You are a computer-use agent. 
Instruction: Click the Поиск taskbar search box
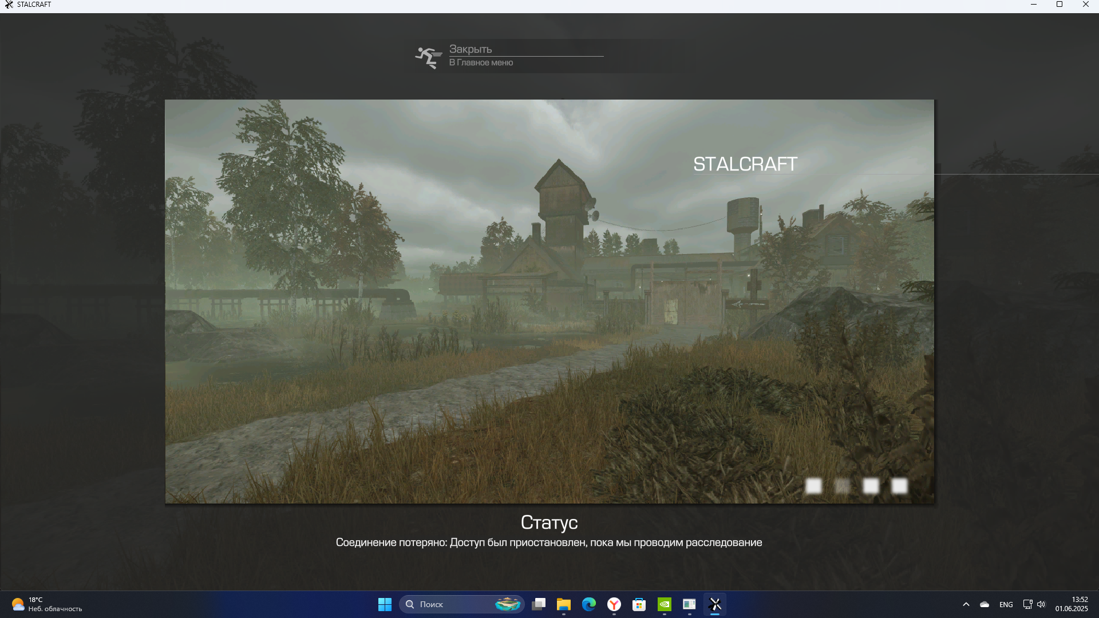[461, 604]
